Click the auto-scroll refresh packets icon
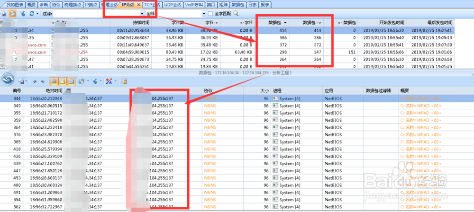The image size is (474, 212). click(82, 81)
